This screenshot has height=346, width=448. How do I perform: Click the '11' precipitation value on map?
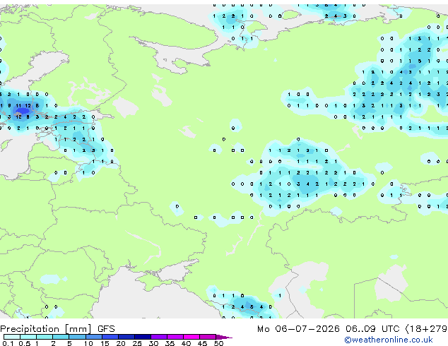pyautogui.click(x=18, y=106)
